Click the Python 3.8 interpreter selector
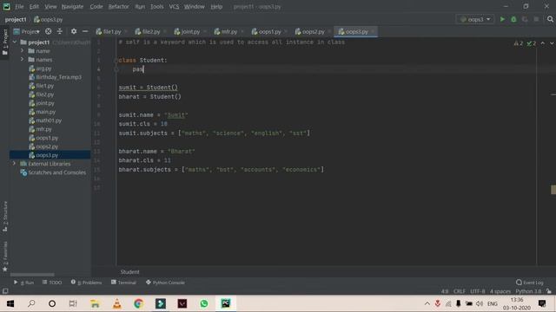Screen dimensions: 556x312 [x=528, y=291]
